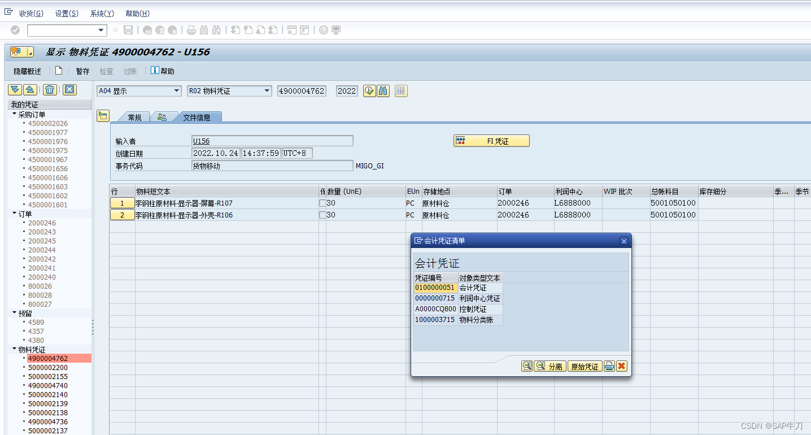This screenshot has width=811, height=435.
Task: Click the Save diskette icon in toolbar
Action: click(128, 30)
